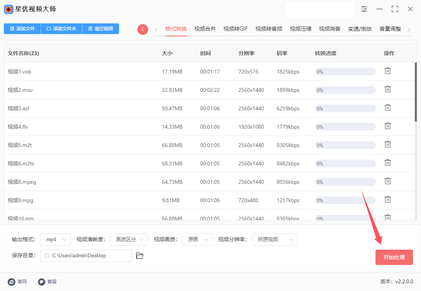Click the 文件名称(23) column header
The image size is (421, 291).
pyautogui.click(x=23, y=53)
